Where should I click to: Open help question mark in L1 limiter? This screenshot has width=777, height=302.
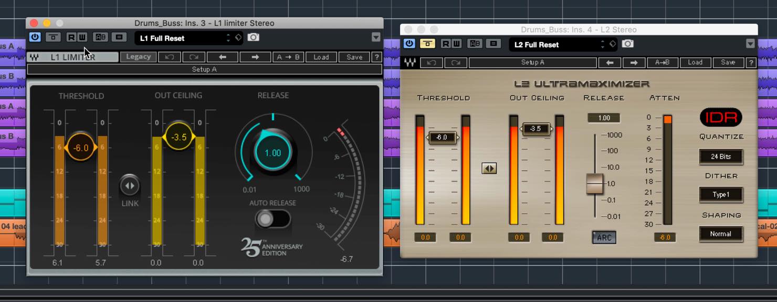[377, 57]
